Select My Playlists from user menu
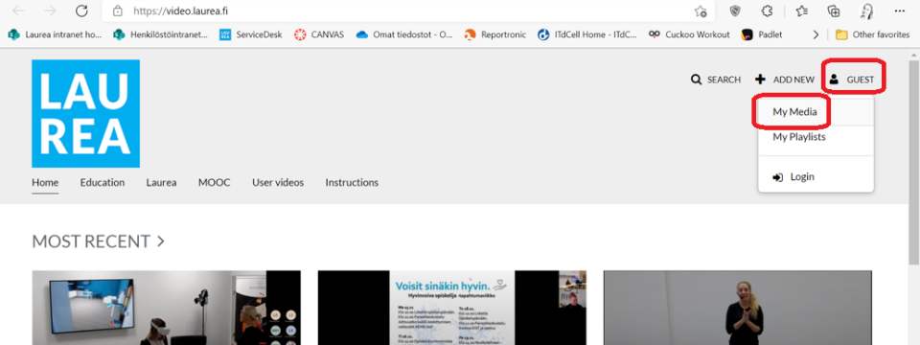 point(816,137)
